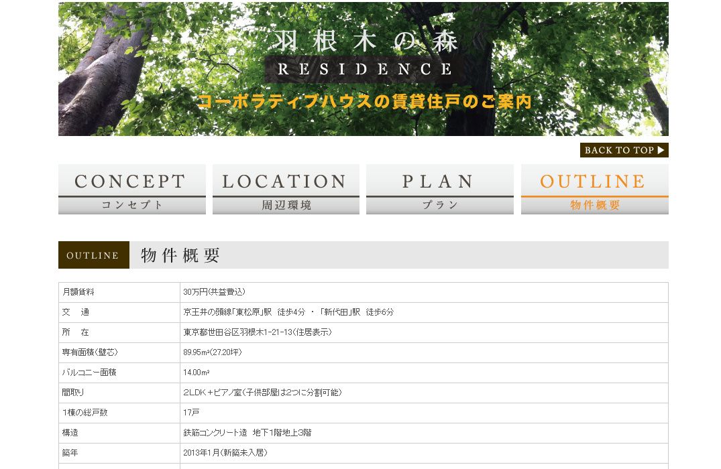Click the 2013年1月 construction date value
This screenshot has height=469, width=721.
coord(225,453)
